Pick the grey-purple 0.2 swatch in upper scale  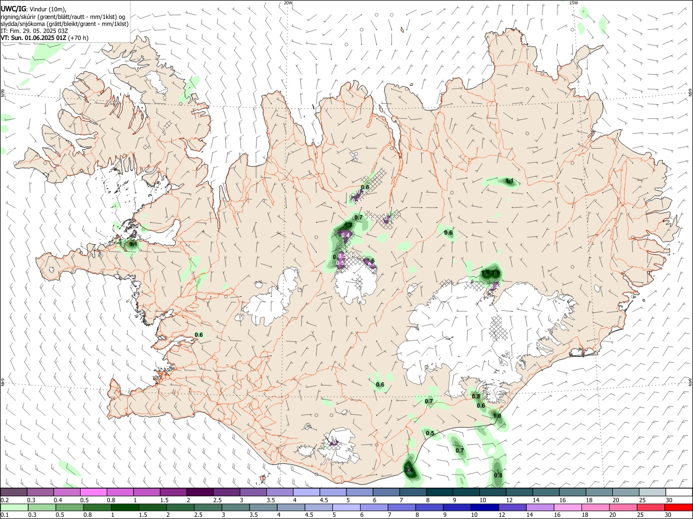tap(14, 493)
